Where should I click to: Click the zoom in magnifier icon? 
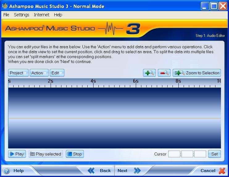[149, 73]
